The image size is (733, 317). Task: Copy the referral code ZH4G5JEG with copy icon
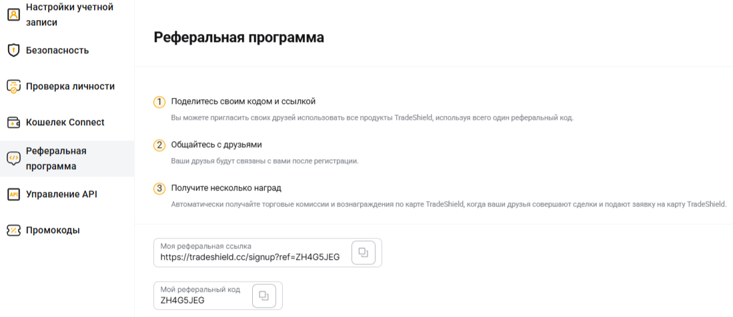point(264,295)
